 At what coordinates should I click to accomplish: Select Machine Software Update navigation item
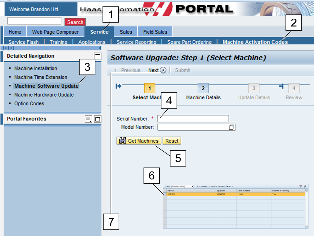coord(46,86)
